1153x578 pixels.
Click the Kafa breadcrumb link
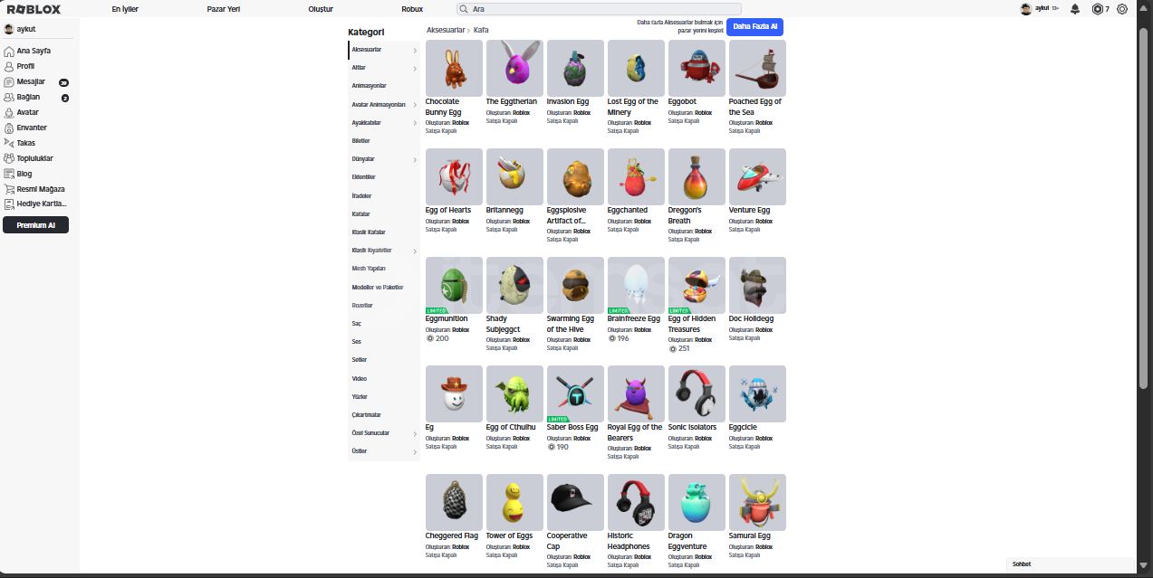tap(481, 30)
